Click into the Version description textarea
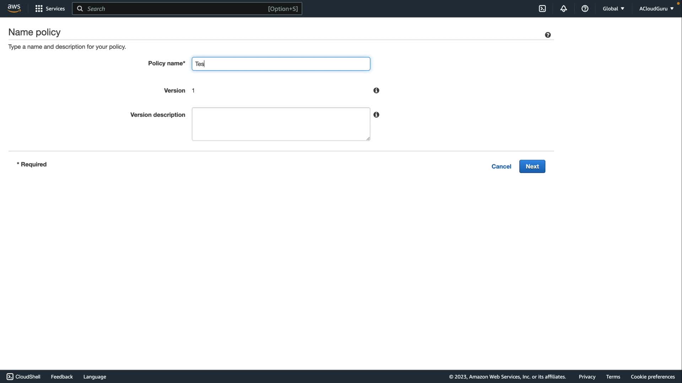 pos(281,124)
